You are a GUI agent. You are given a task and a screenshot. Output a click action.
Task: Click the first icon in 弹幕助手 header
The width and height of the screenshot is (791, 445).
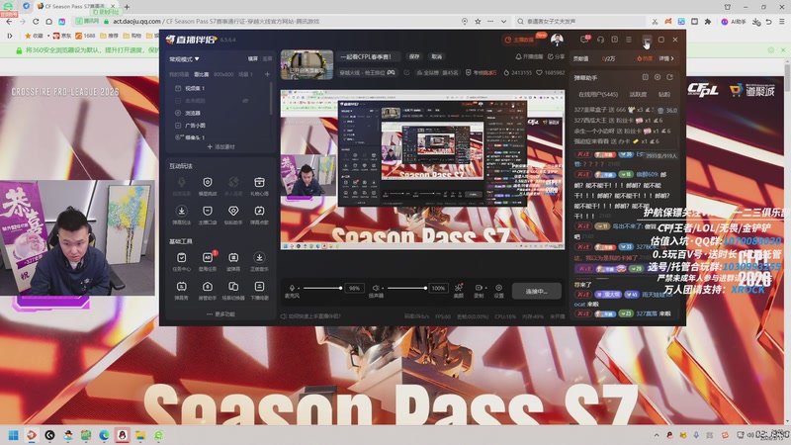(x=646, y=77)
